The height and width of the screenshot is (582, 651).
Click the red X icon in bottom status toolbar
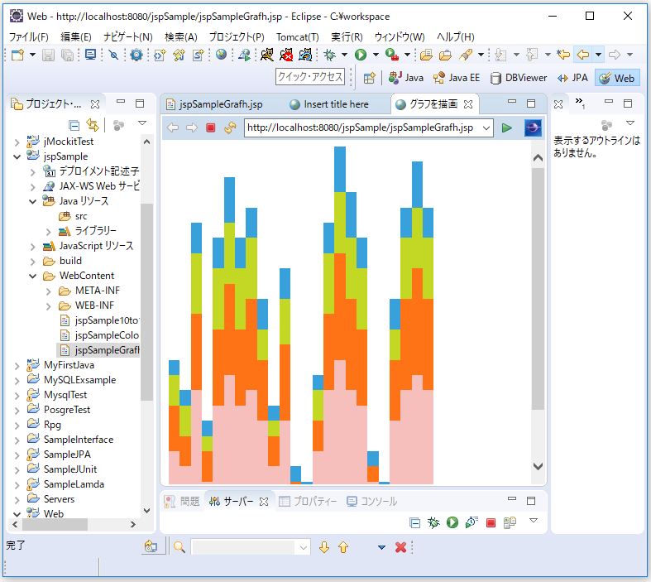click(400, 547)
